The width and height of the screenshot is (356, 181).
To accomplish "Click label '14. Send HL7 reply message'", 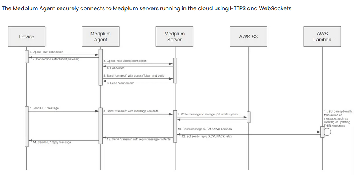I will [52, 142].
